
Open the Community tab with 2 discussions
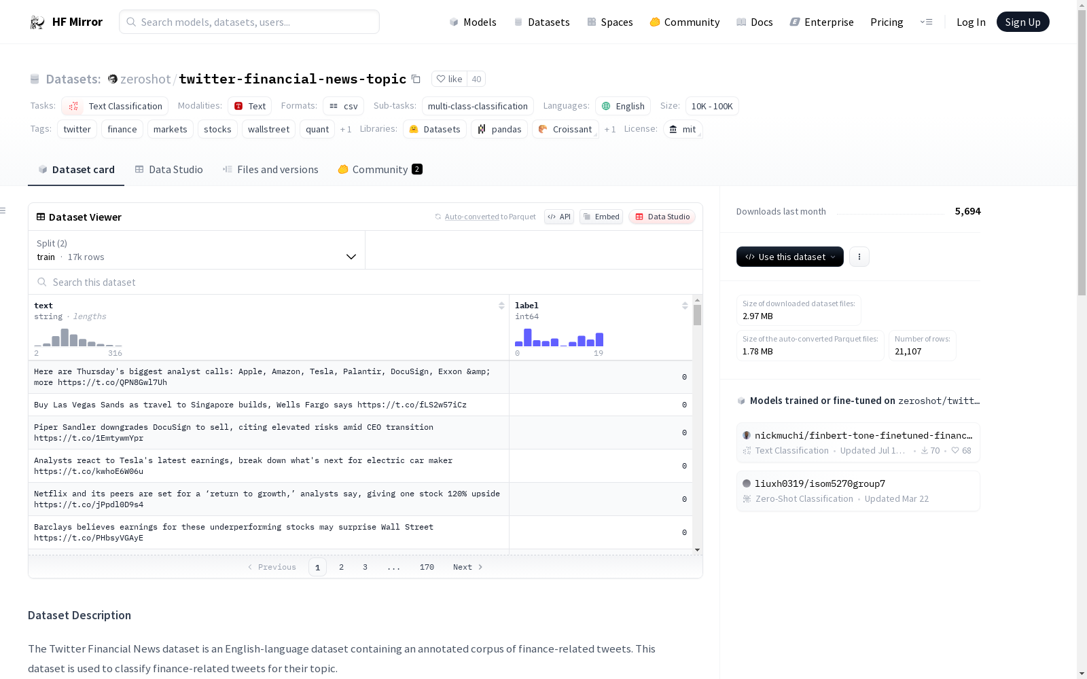coord(380,169)
